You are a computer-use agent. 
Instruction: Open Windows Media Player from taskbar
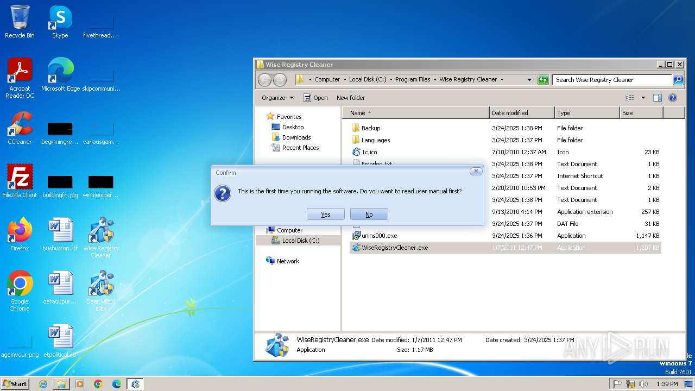80,384
